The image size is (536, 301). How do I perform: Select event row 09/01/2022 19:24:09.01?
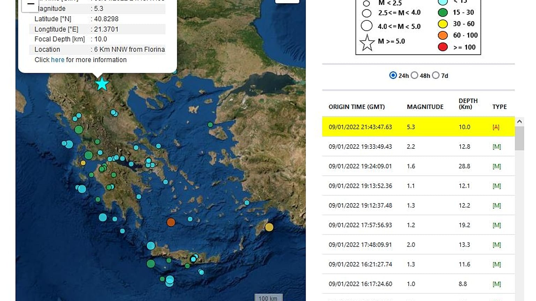(418, 166)
